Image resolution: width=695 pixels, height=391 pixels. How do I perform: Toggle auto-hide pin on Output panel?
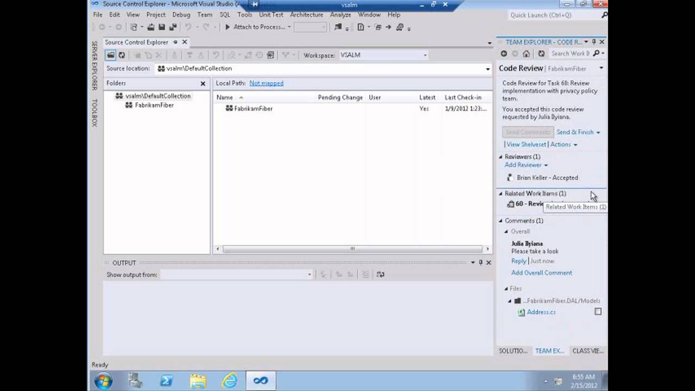tap(481, 263)
